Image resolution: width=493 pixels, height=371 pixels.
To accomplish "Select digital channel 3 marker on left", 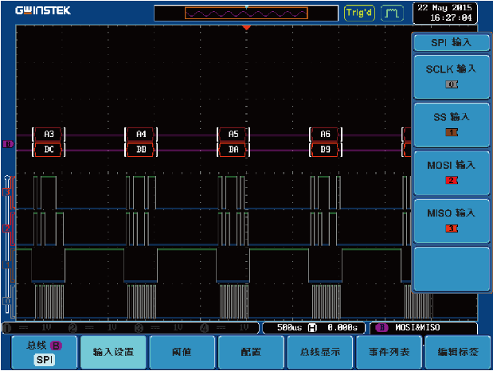I will coord(8,191).
